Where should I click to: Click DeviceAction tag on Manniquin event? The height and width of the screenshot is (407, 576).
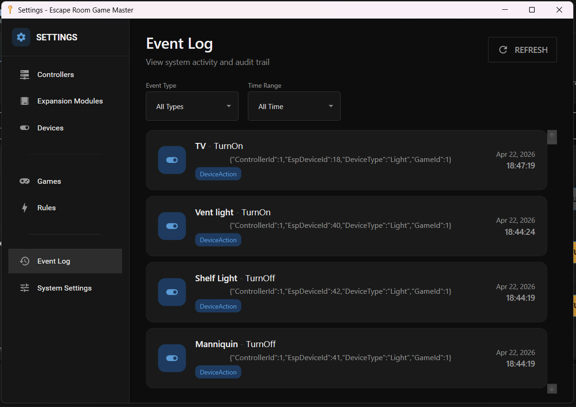[218, 372]
